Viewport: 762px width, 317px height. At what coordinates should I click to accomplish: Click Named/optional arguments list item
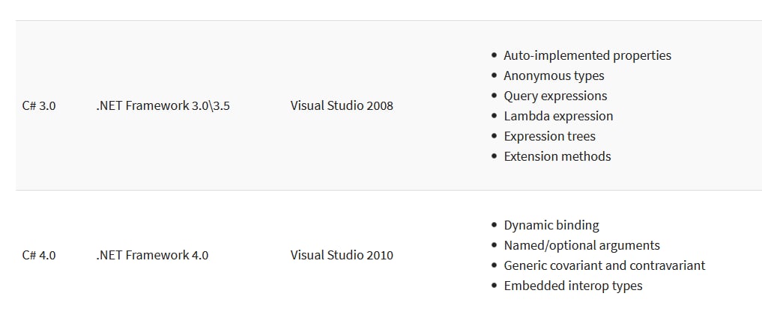pyautogui.click(x=581, y=246)
